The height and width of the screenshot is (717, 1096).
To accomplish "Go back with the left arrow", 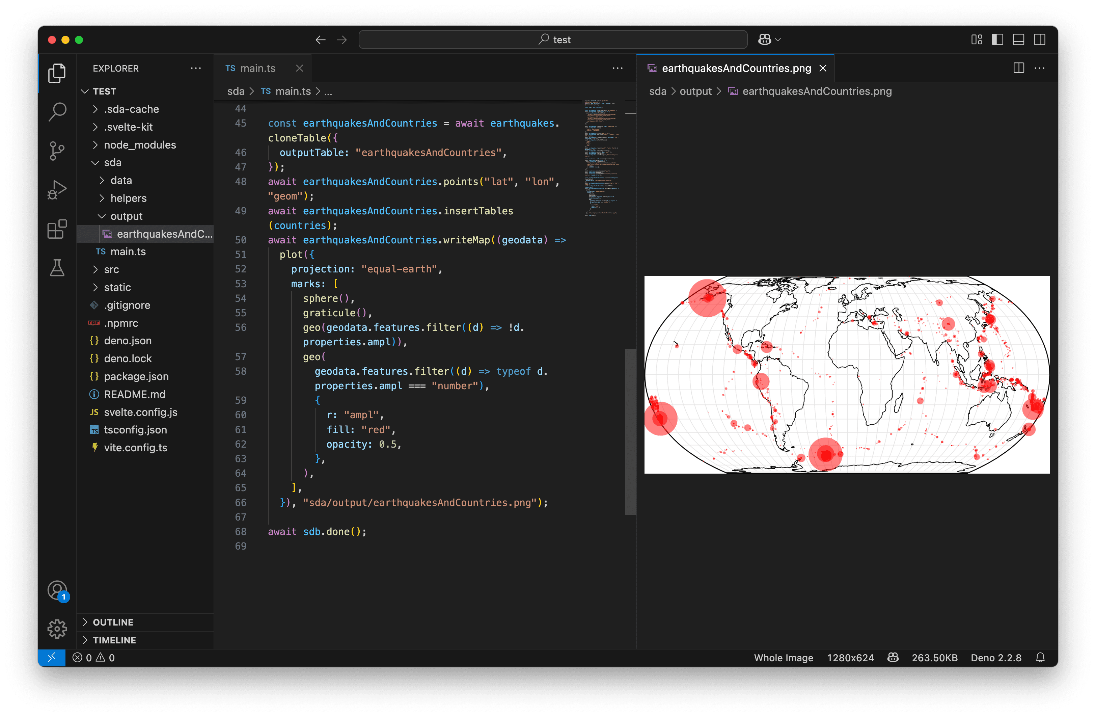I will (321, 39).
